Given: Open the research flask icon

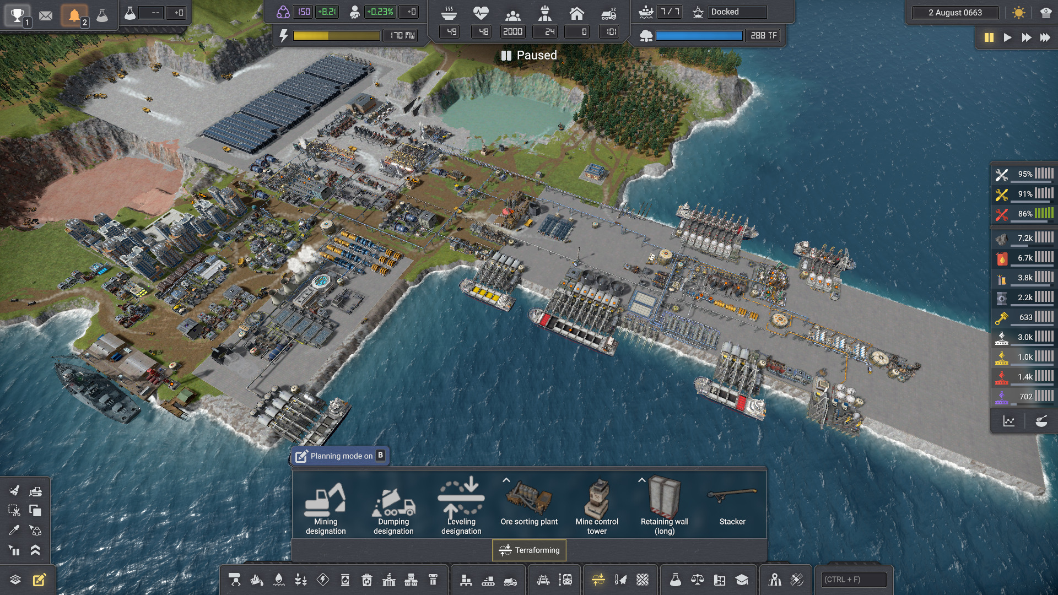Looking at the screenshot, I should (102, 15).
